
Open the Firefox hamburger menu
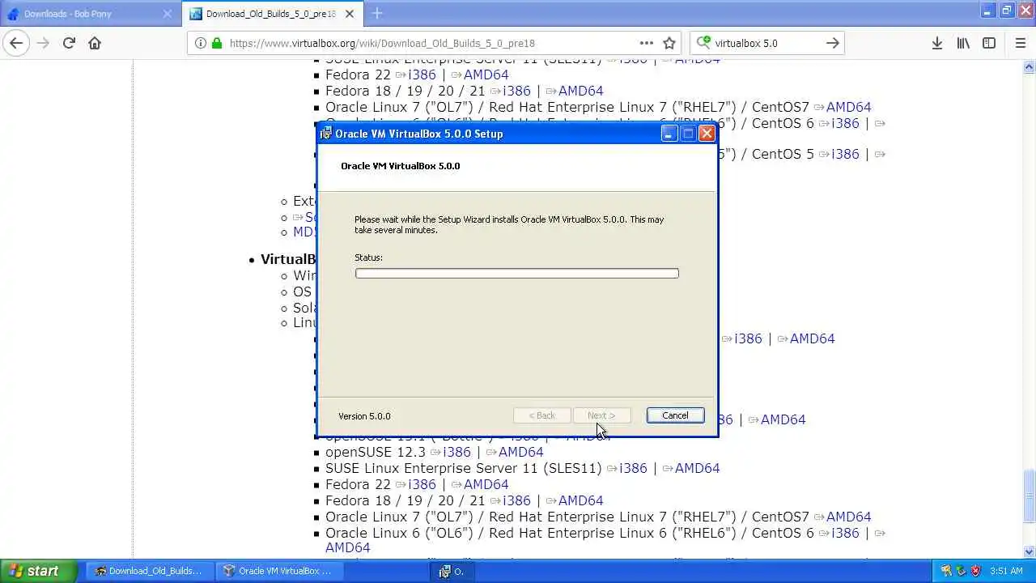[x=1021, y=43]
